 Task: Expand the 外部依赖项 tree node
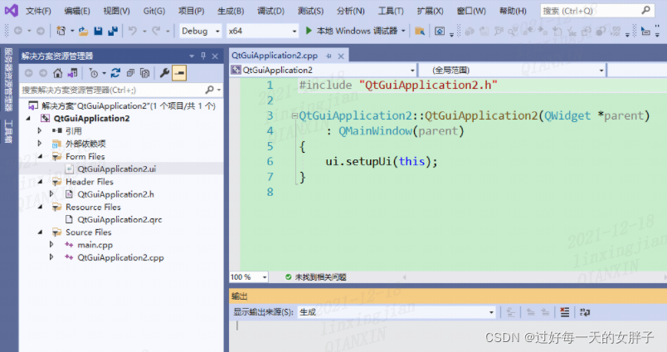(x=40, y=144)
